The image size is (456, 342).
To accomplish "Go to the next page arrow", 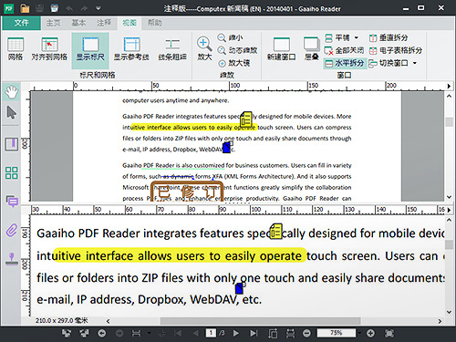I will click(x=235, y=333).
